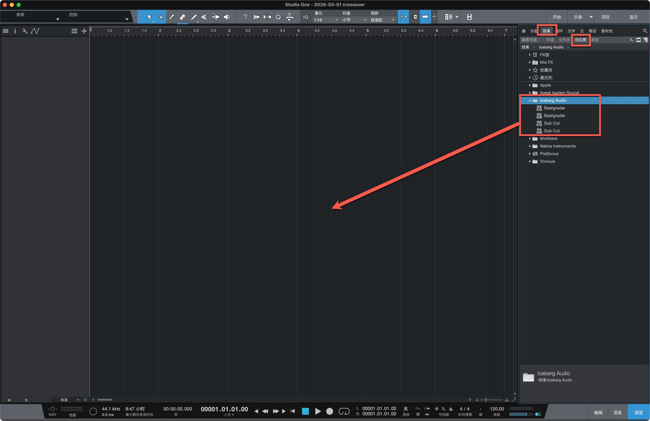Select the Eraser tool
The height and width of the screenshot is (421, 650).
(182, 17)
